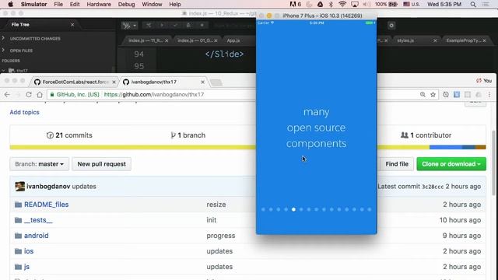Collapse the thx17 folder in the file tree
The height and width of the screenshot is (280, 498).
3,71
